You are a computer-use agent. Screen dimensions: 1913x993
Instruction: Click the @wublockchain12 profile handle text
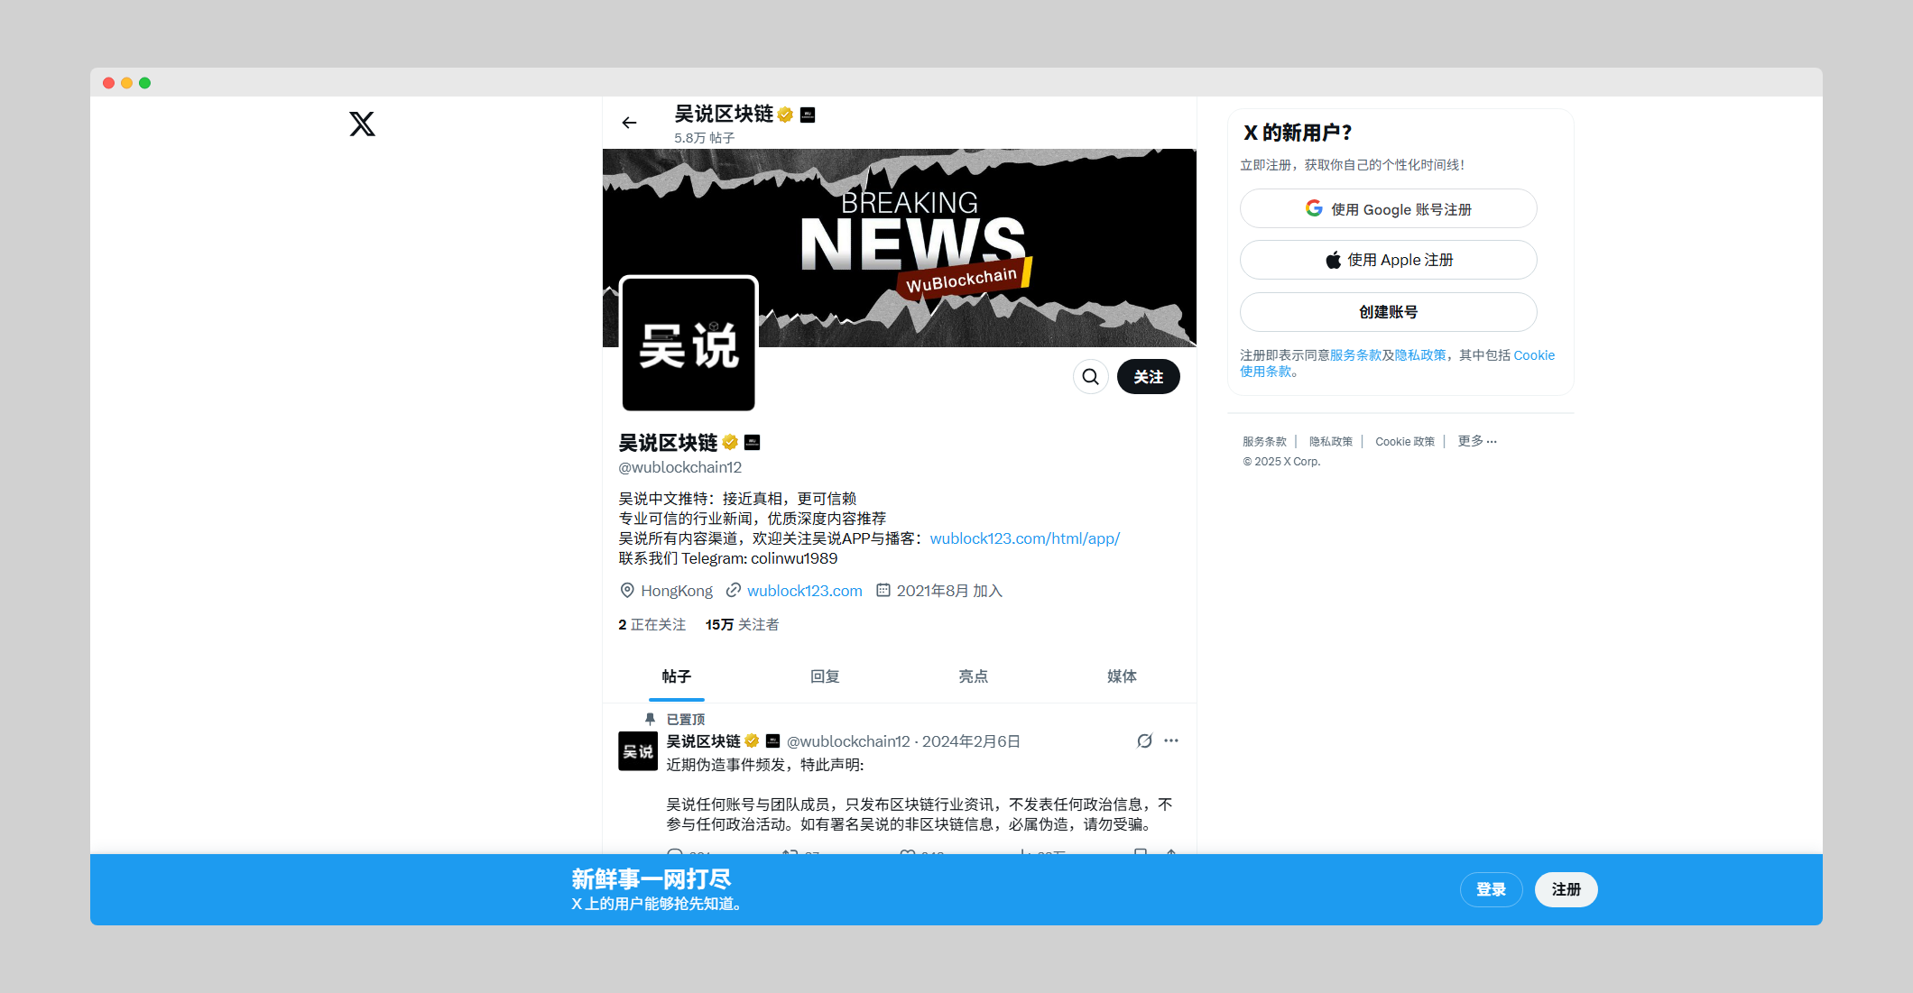tap(679, 467)
